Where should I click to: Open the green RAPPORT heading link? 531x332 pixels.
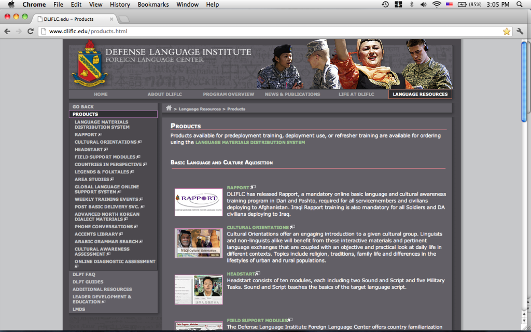pos(238,188)
